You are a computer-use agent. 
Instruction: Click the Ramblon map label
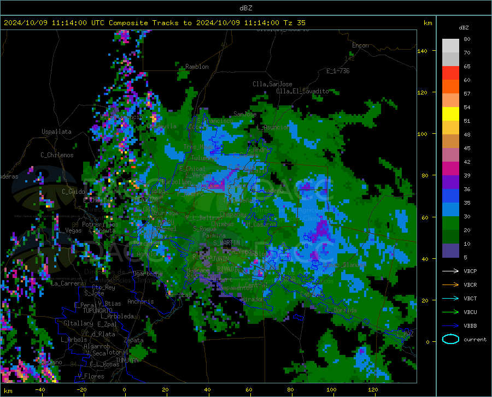(x=197, y=67)
